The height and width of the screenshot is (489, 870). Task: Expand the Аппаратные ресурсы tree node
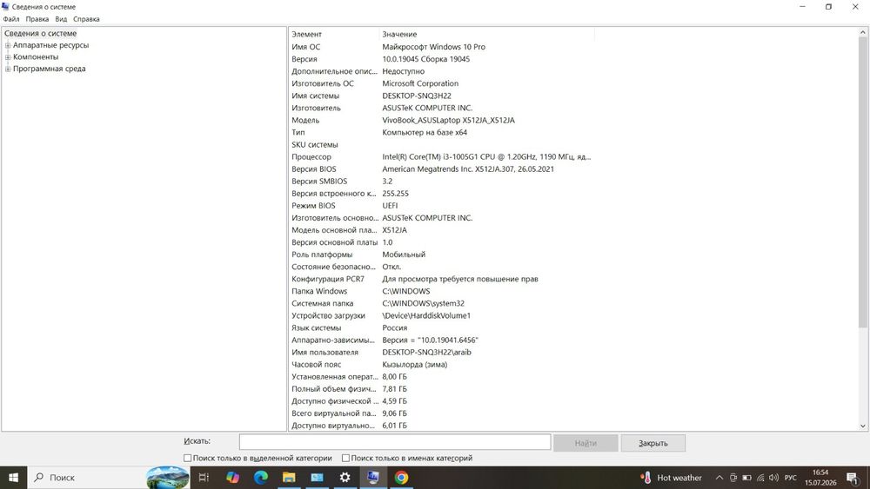(x=8, y=45)
